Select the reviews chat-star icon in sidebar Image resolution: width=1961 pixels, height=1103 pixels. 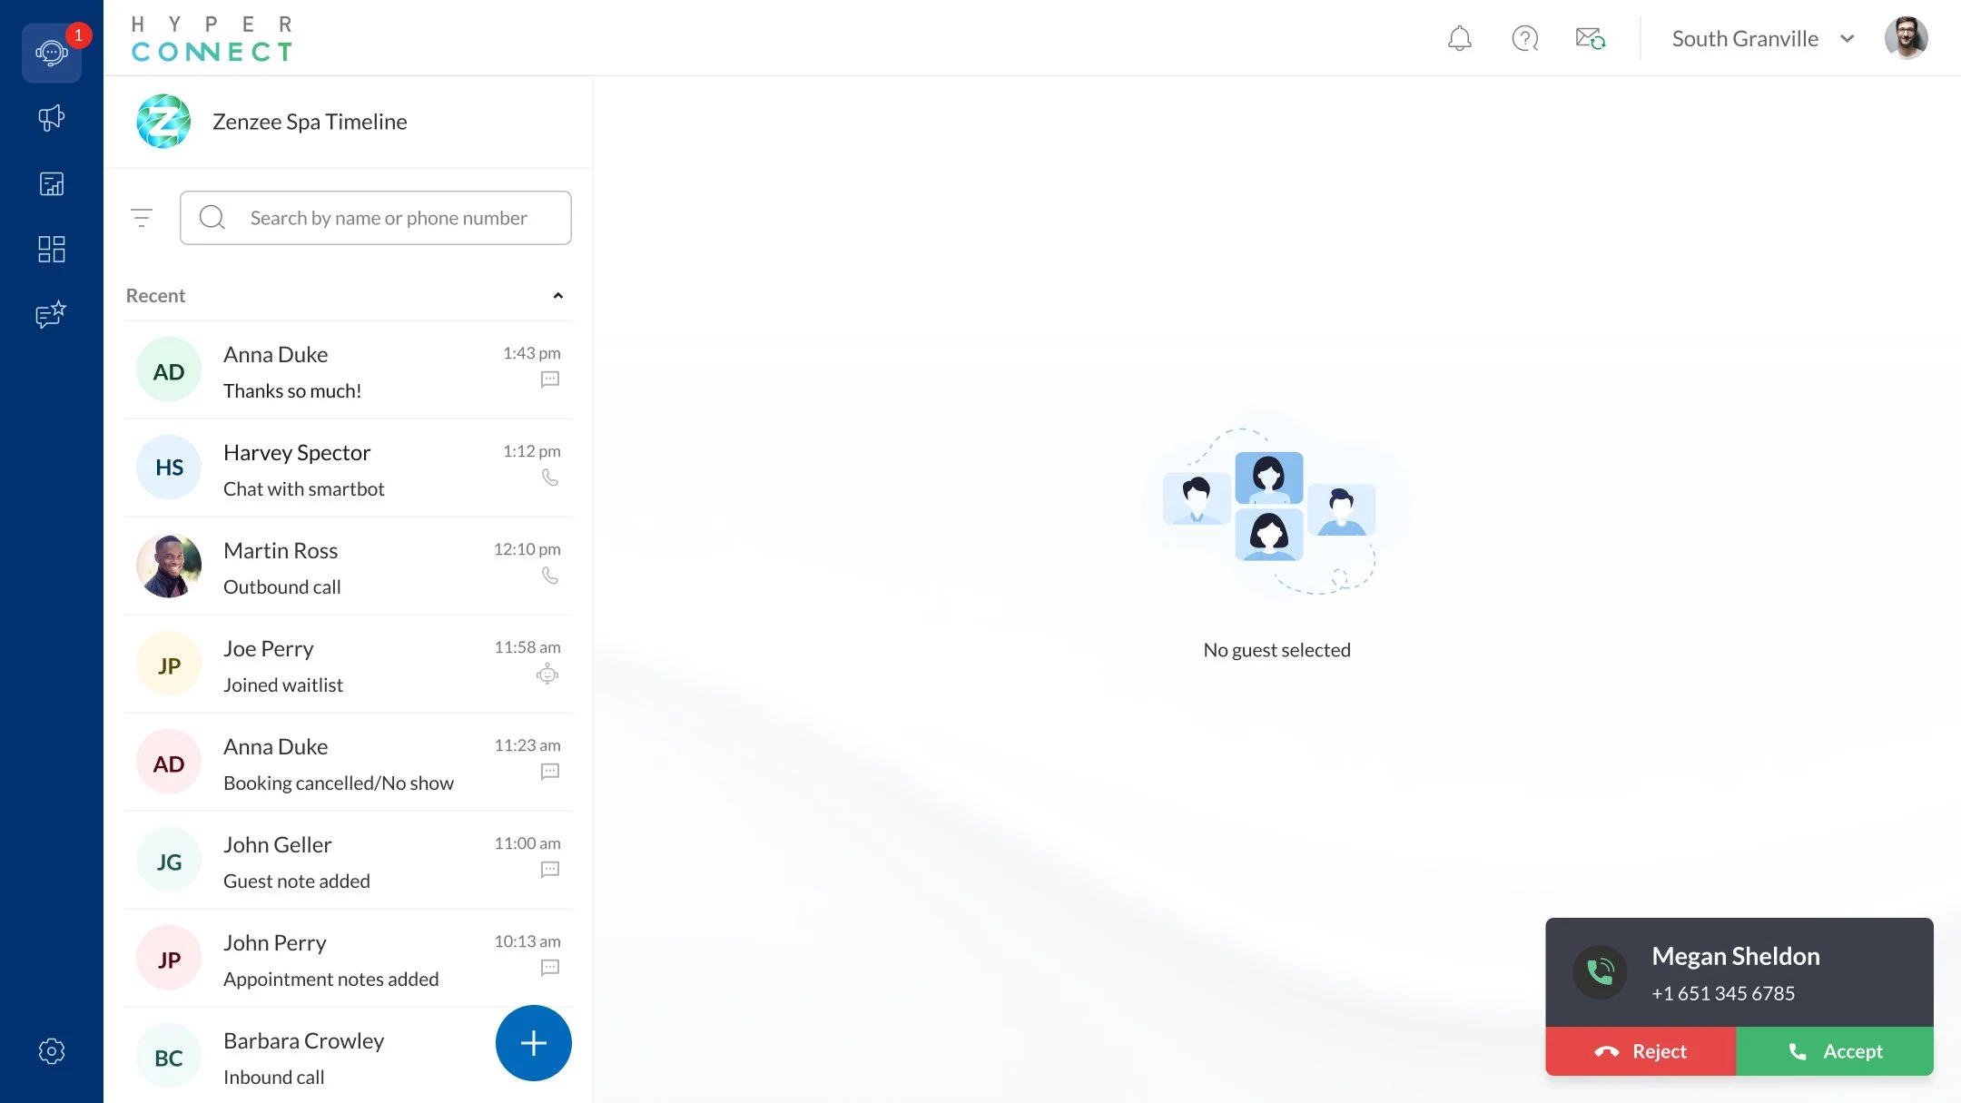pos(52,314)
